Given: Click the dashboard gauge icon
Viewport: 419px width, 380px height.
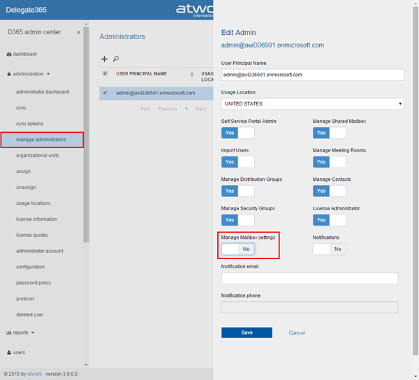Looking at the screenshot, I should pos(9,54).
